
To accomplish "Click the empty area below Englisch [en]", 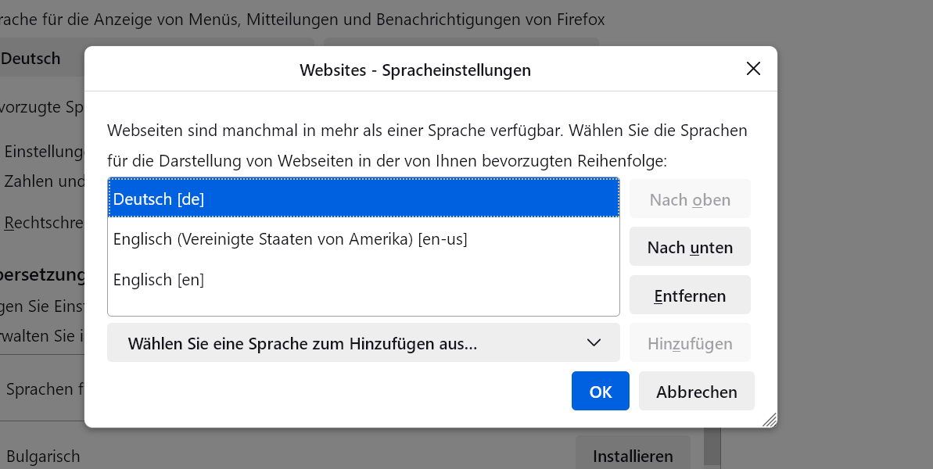I will click(x=364, y=305).
